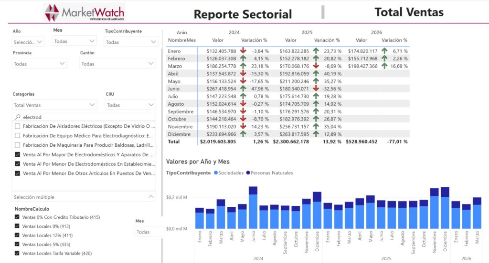
Task: Select the Junio 2024 tallest chart bar
Action: point(253,208)
